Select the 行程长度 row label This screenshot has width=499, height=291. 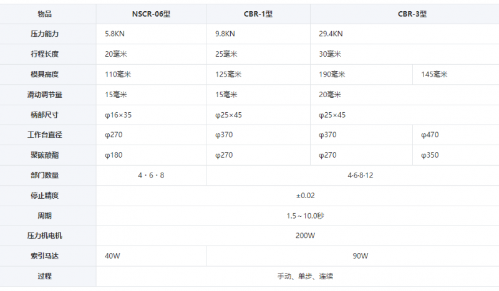[44, 54]
